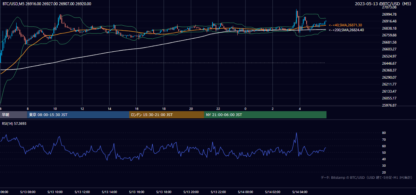The image size is (416, 195).
Task: Click the 5/13 22:00 time axis label
Action: click(218, 192)
